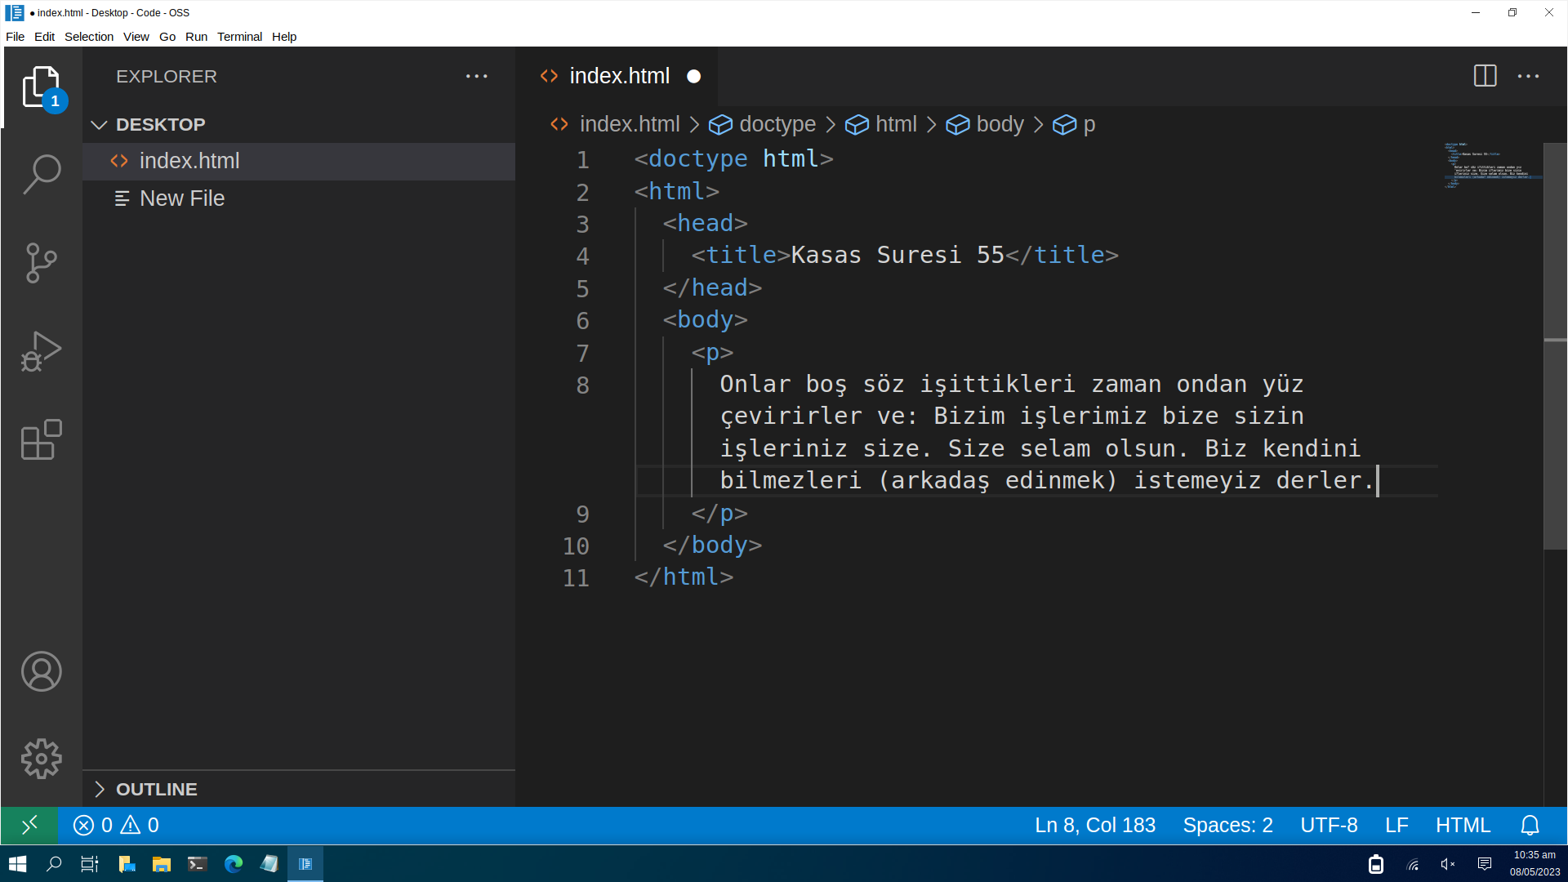Toggle the Explorer view icon
Viewport: 1568px width, 882px height.
42,87
